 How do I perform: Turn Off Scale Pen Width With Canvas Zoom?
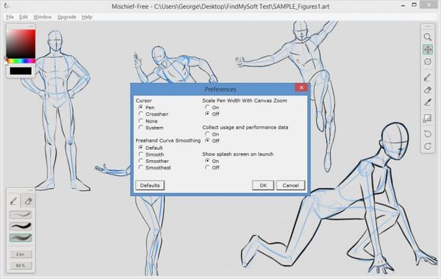[212, 114]
